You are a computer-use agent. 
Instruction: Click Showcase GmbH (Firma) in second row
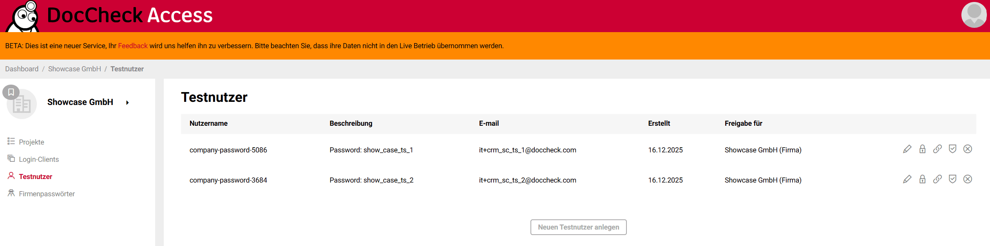tap(763, 180)
